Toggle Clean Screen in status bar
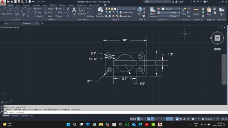The image size is (228, 128). point(222,119)
